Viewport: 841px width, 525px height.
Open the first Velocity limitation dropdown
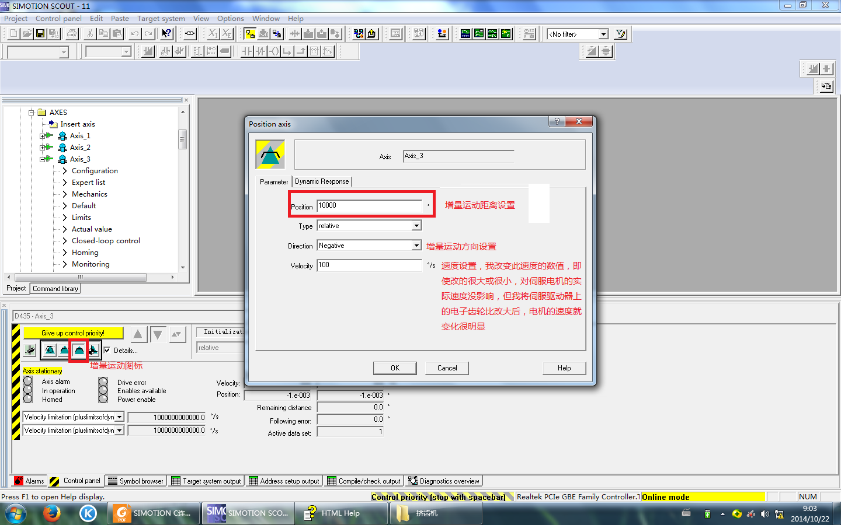[119, 417]
